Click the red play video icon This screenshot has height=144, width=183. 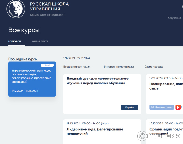click(x=178, y=107)
